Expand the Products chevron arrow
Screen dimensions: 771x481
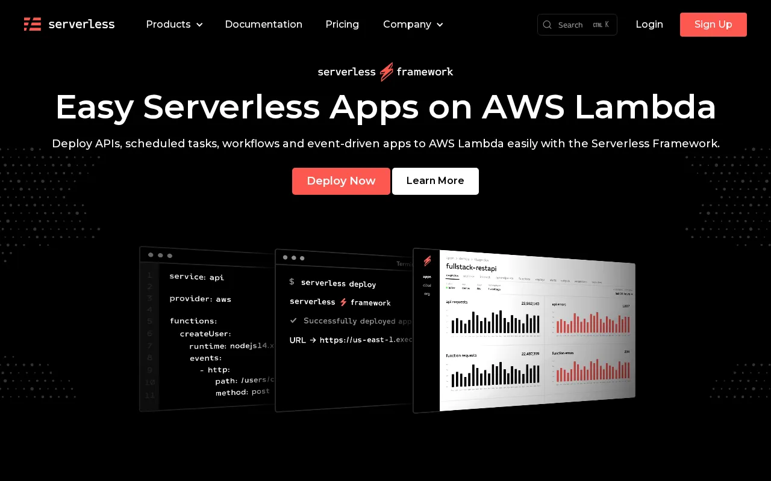pyautogui.click(x=199, y=25)
